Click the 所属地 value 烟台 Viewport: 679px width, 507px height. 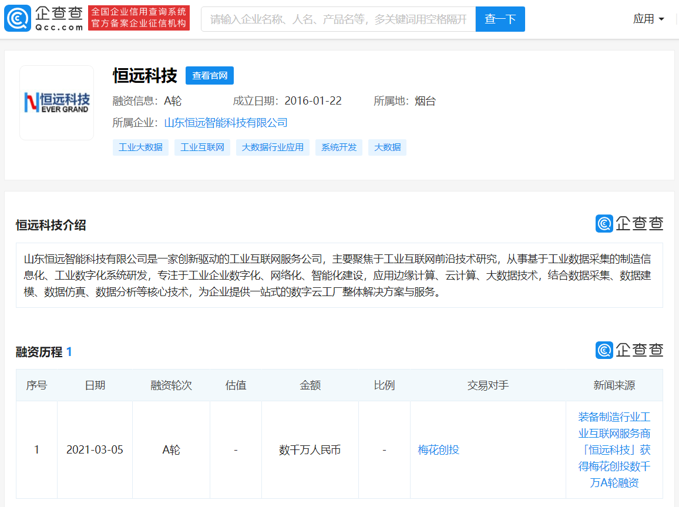click(x=425, y=101)
